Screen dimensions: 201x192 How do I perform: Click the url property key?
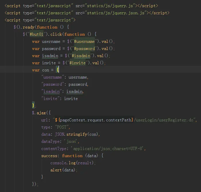point(45,120)
